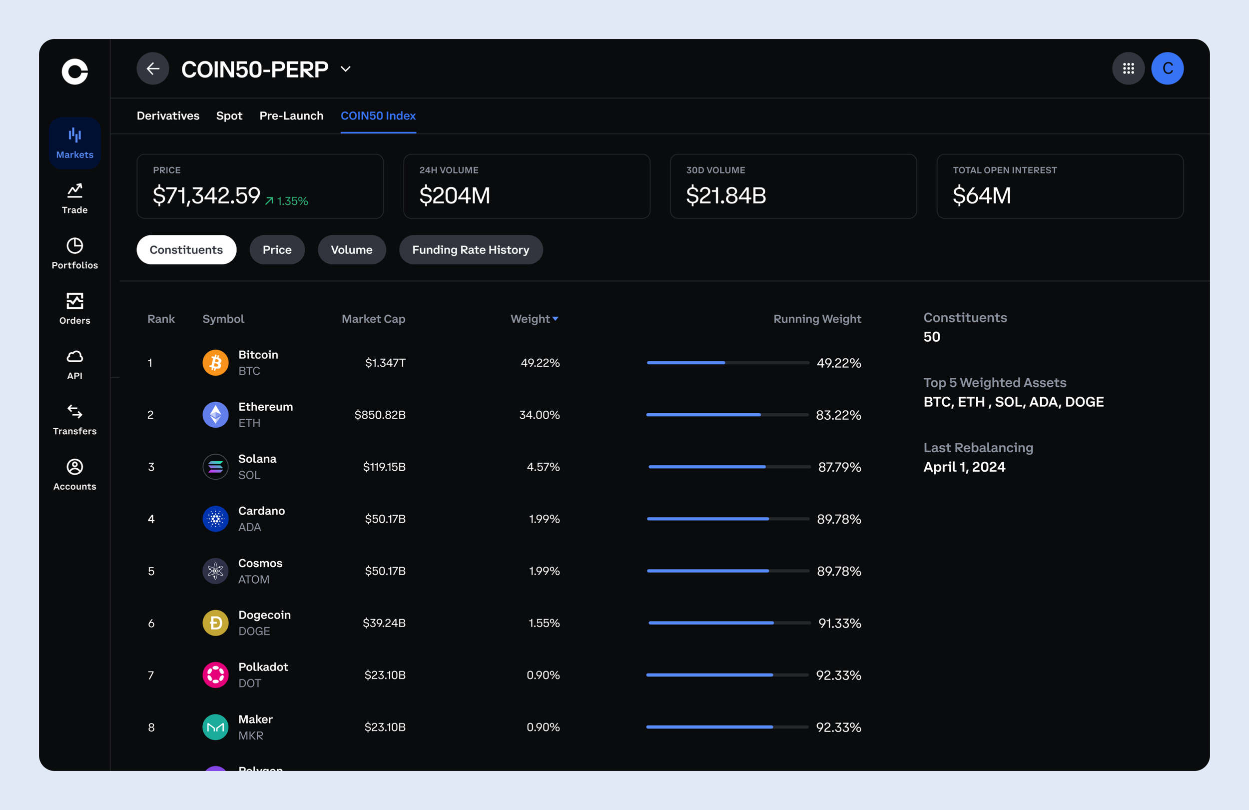Screen dimensions: 1249x810
Task: Expand the COIN50-PERP market dropdown chevron
Action: point(345,69)
